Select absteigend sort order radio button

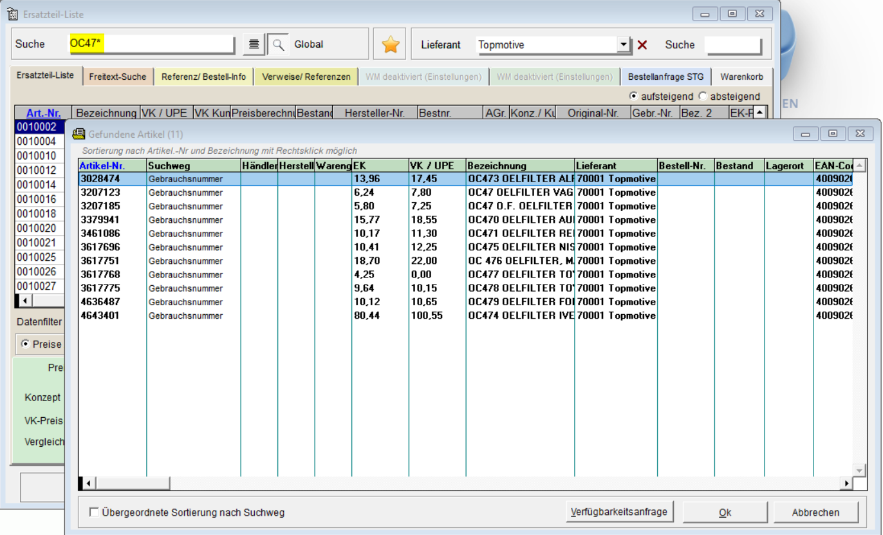coord(702,96)
